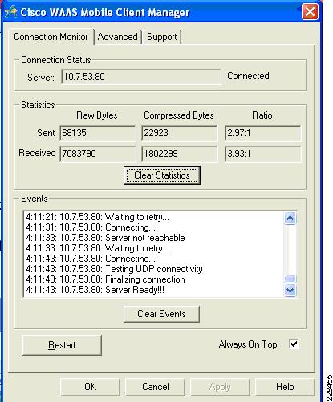Click the Cisco WAAS title bar icon
The width and height of the screenshot is (333, 402).
point(11,12)
